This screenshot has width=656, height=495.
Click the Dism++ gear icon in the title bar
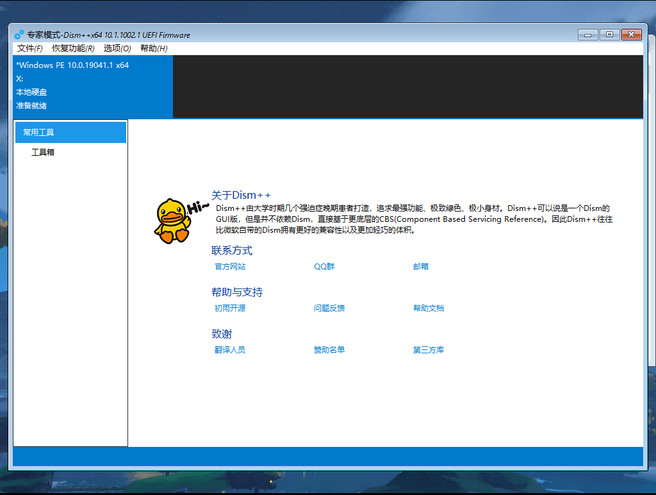click(x=19, y=35)
